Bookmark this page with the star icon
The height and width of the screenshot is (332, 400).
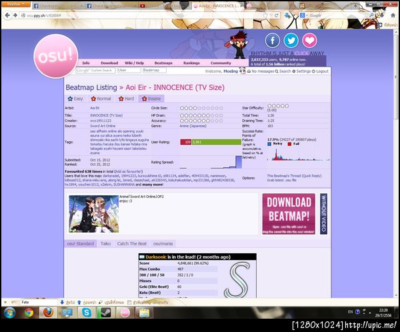[x=265, y=15]
